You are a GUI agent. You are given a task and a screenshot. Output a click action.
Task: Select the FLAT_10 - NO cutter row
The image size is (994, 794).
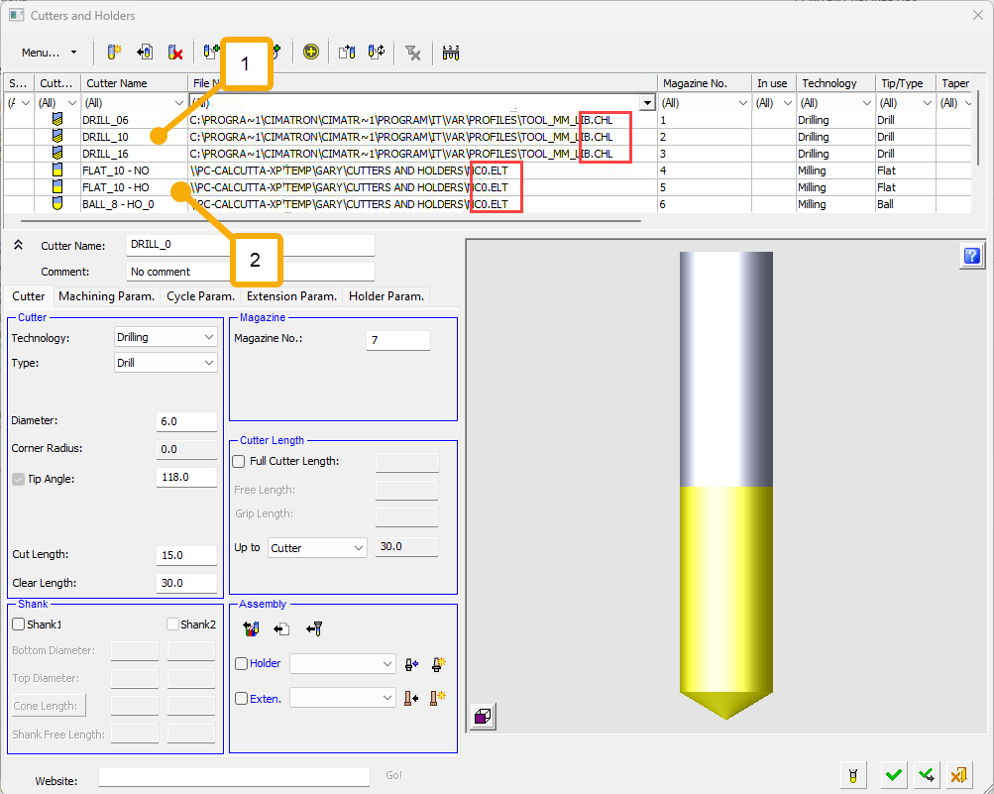click(116, 170)
